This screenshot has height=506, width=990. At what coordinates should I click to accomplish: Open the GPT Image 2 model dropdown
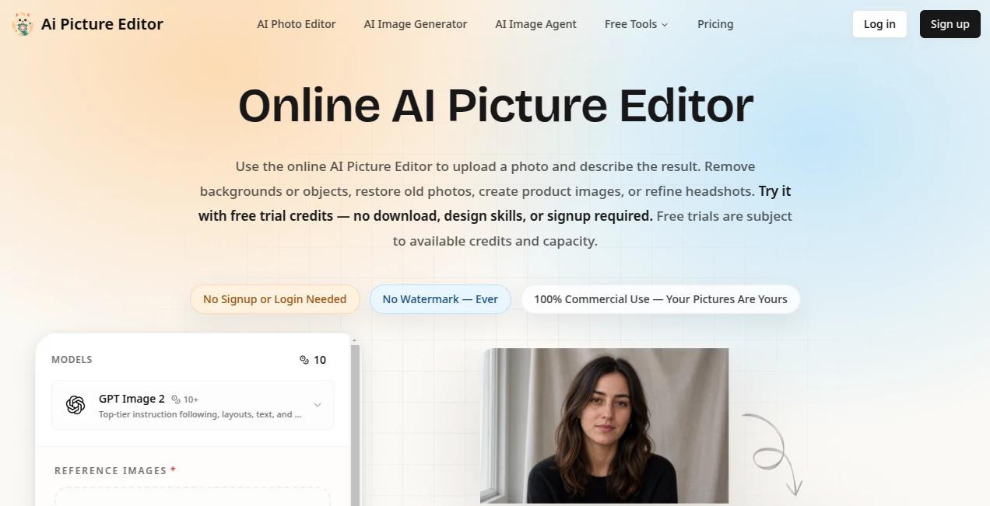pyautogui.click(x=192, y=405)
